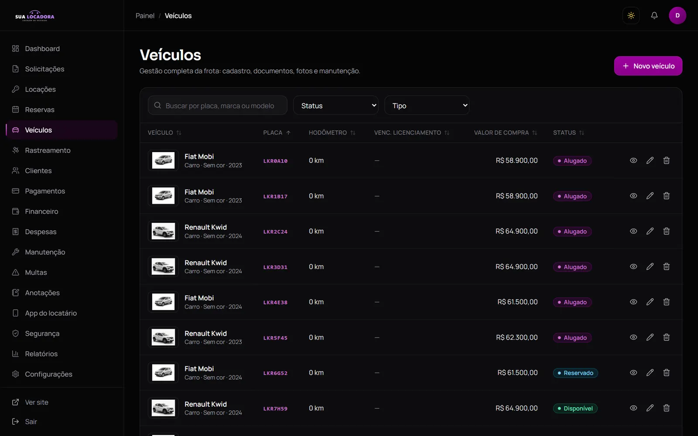Sort table by Veículo column
The image size is (698, 436).
[164, 133]
